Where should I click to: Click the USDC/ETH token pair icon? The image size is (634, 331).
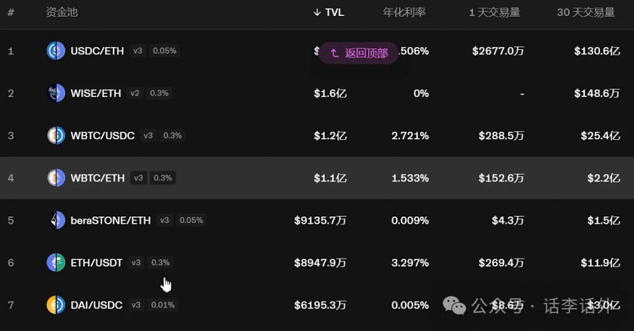tap(56, 51)
